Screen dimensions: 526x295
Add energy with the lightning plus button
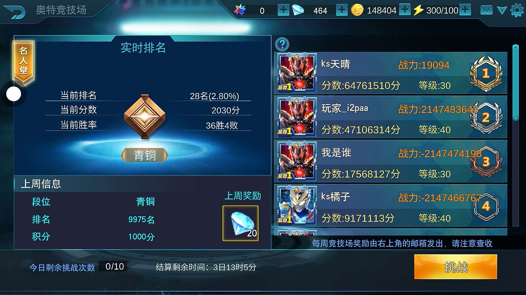(465, 10)
